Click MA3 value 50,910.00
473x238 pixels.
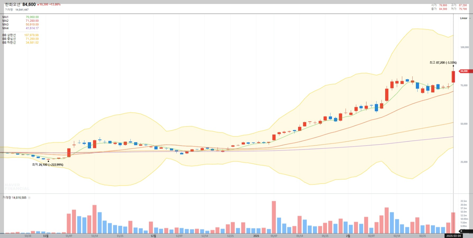pos(32,25)
